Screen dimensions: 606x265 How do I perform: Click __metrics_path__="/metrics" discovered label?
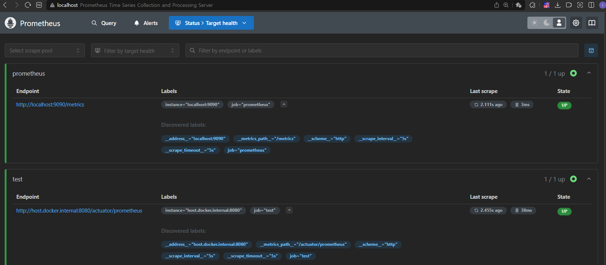pyautogui.click(x=267, y=139)
